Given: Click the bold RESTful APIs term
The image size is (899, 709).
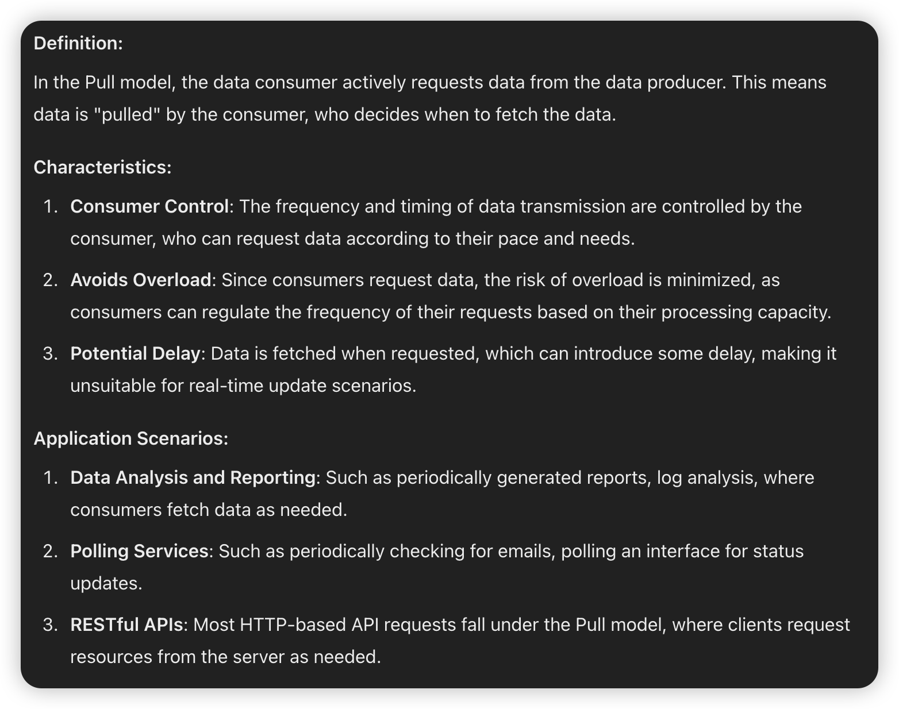Looking at the screenshot, I should tap(126, 625).
